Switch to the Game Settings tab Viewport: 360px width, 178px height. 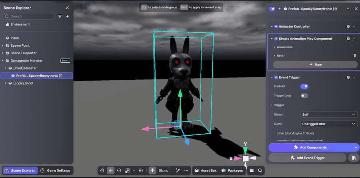pos(57,170)
